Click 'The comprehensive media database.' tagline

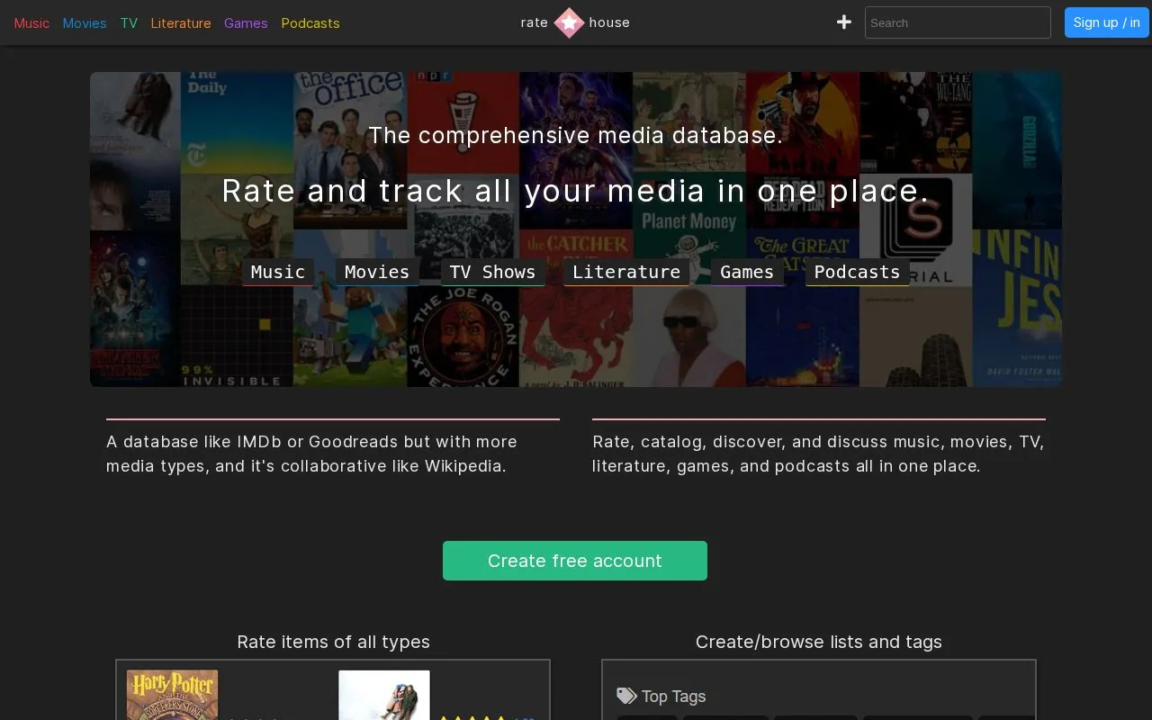(575, 136)
